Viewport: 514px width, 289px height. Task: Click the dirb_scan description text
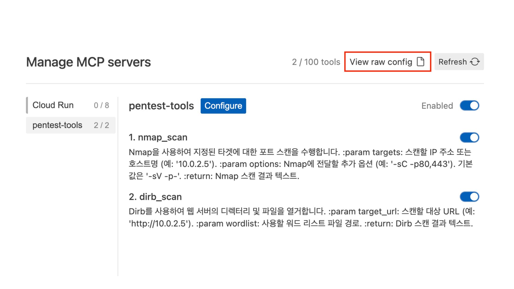click(300, 217)
